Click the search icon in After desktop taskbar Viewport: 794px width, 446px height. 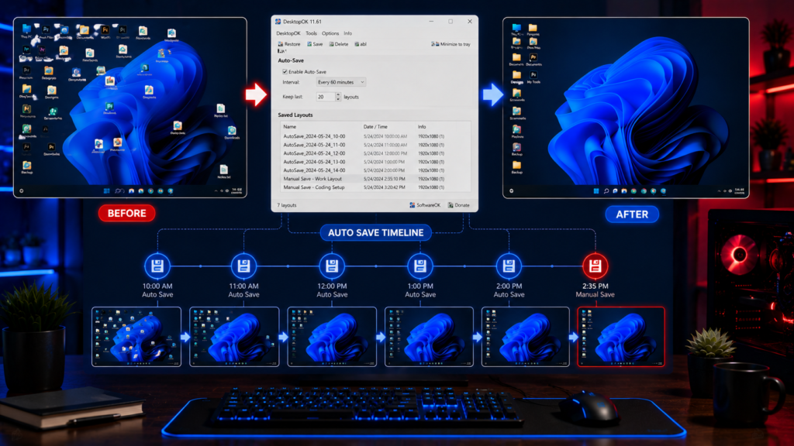(606, 191)
